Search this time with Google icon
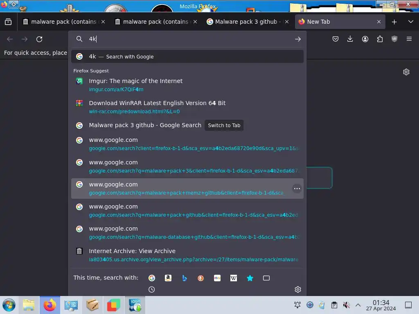The image size is (419, 314). 152,278
